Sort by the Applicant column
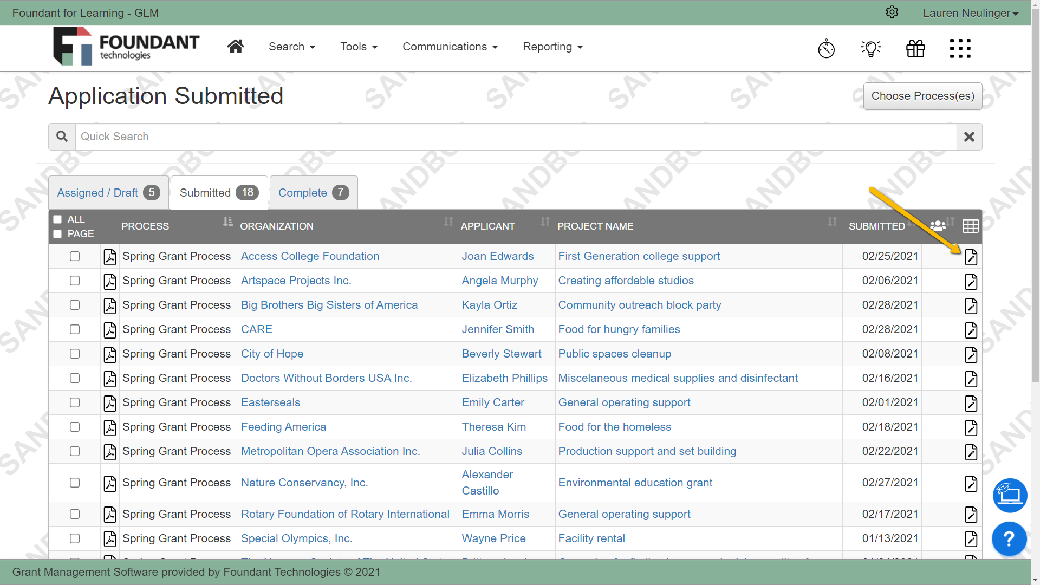 click(545, 222)
